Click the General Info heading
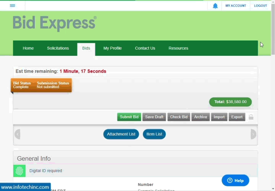 click(34, 159)
